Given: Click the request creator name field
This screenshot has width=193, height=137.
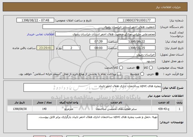Looking at the screenshot, I should [x=105, y=34].
